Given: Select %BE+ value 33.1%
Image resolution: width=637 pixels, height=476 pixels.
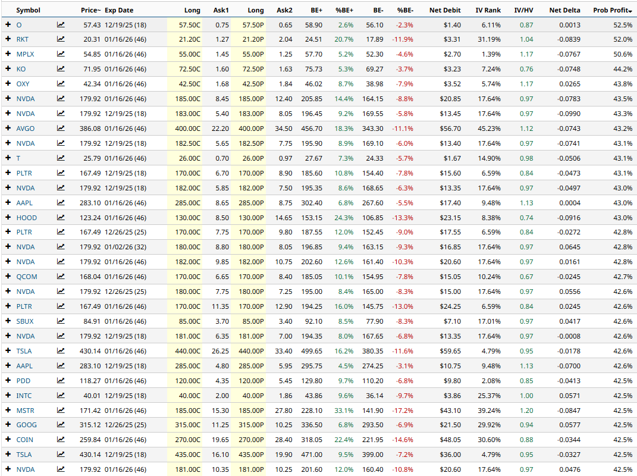Looking at the screenshot, I should (x=344, y=411).
